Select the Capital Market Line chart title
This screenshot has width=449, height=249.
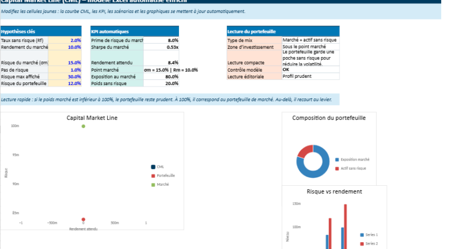tap(91, 118)
